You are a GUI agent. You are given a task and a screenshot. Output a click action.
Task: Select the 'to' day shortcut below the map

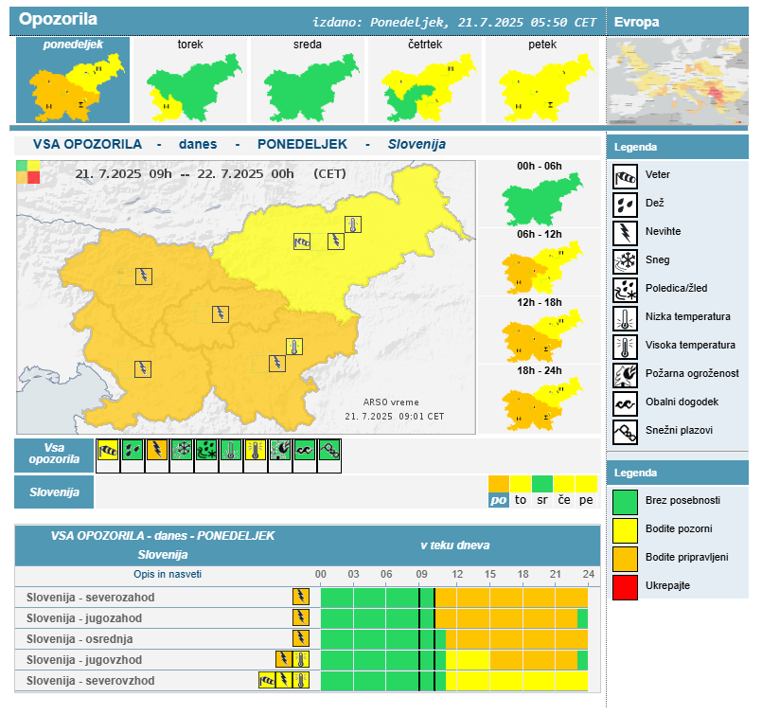[521, 499]
